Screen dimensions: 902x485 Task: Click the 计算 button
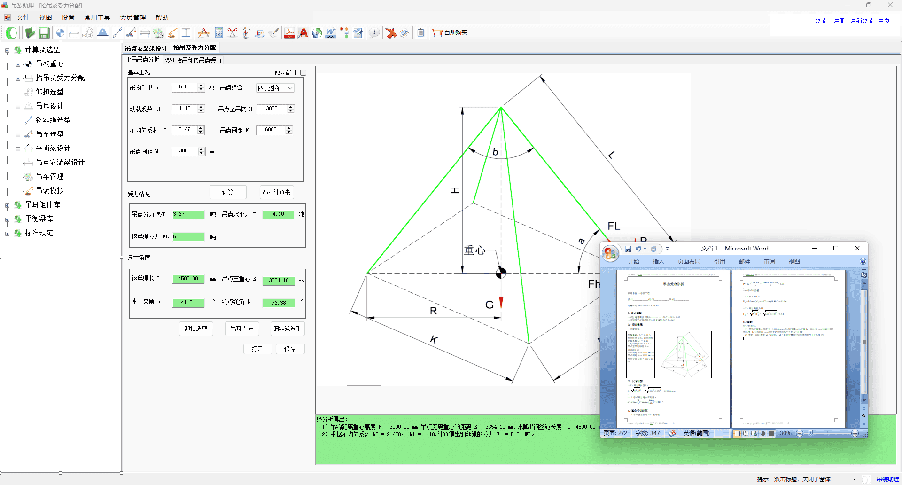coord(228,192)
